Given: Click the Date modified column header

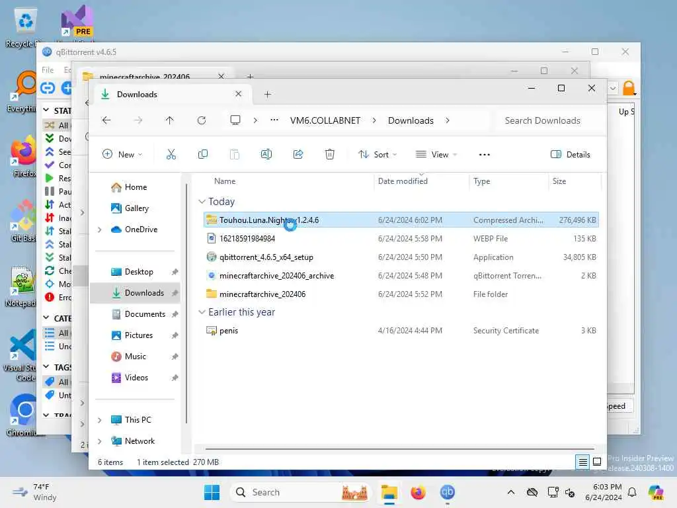Looking at the screenshot, I should pos(403,181).
